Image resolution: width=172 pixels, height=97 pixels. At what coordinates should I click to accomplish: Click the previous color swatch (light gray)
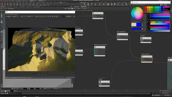click(x=134, y=25)
